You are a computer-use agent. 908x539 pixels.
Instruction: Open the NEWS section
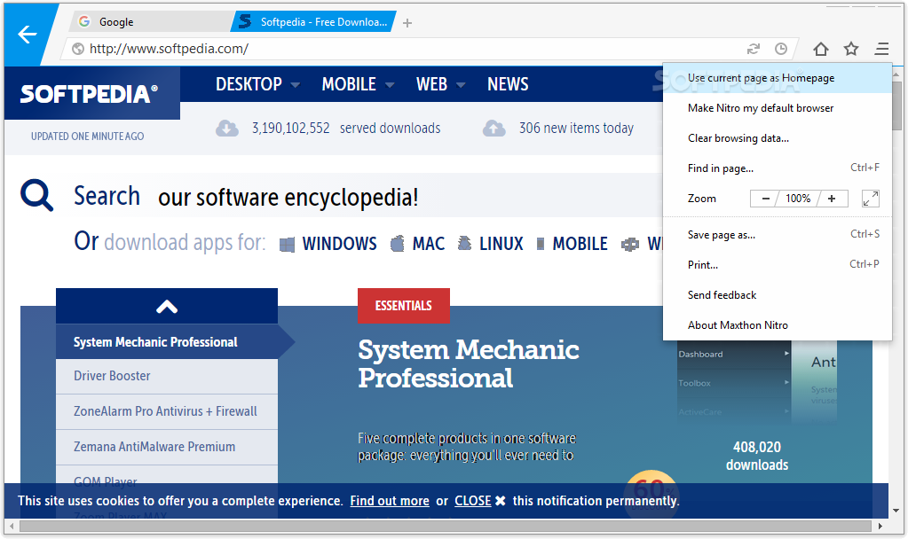click(x=508, y=84)
